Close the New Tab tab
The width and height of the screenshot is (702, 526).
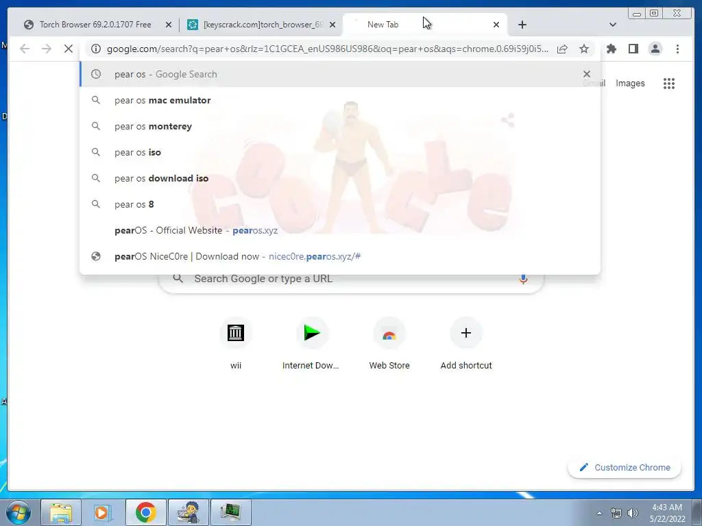(x=496, y=25)
